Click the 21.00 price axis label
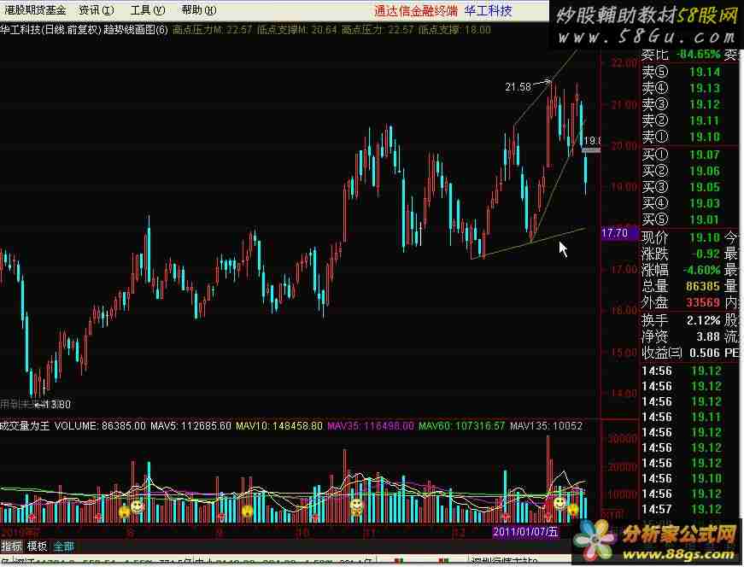 pyautogui.click(x=624, y=104)
